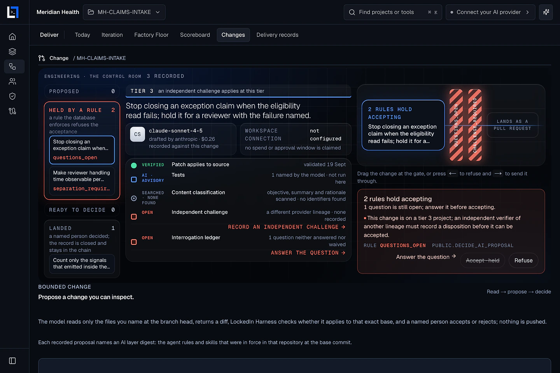Image resolution: width=560 pixels, height=373 pixels.
Task: Open the MH-CLAIMS-INTAKE project dropdown
Action: tap(124, 12)
